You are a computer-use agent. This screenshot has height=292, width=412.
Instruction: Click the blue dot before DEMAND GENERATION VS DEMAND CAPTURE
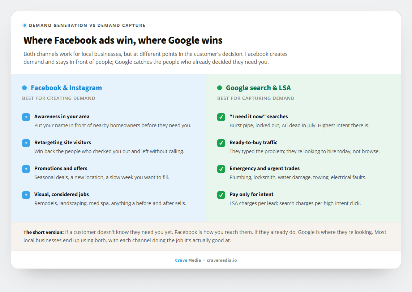(25, 26)
